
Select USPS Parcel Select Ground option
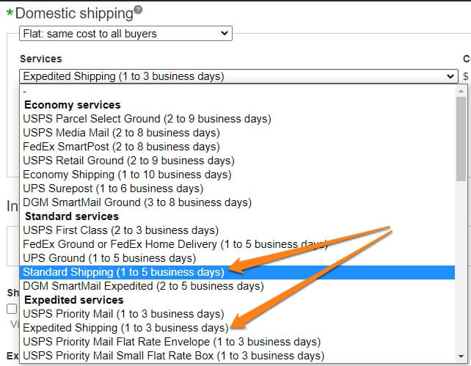[x=237, y=119]
